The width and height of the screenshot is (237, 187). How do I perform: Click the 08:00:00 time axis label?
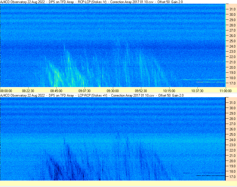coord(6,91)
